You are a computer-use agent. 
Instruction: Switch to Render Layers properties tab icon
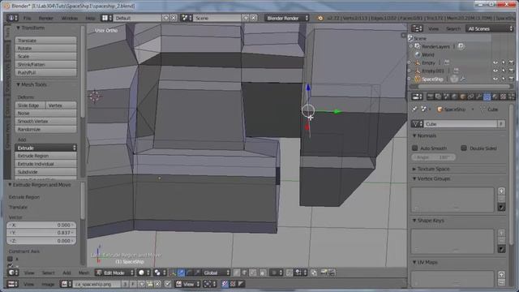click(x=438, y=97)
